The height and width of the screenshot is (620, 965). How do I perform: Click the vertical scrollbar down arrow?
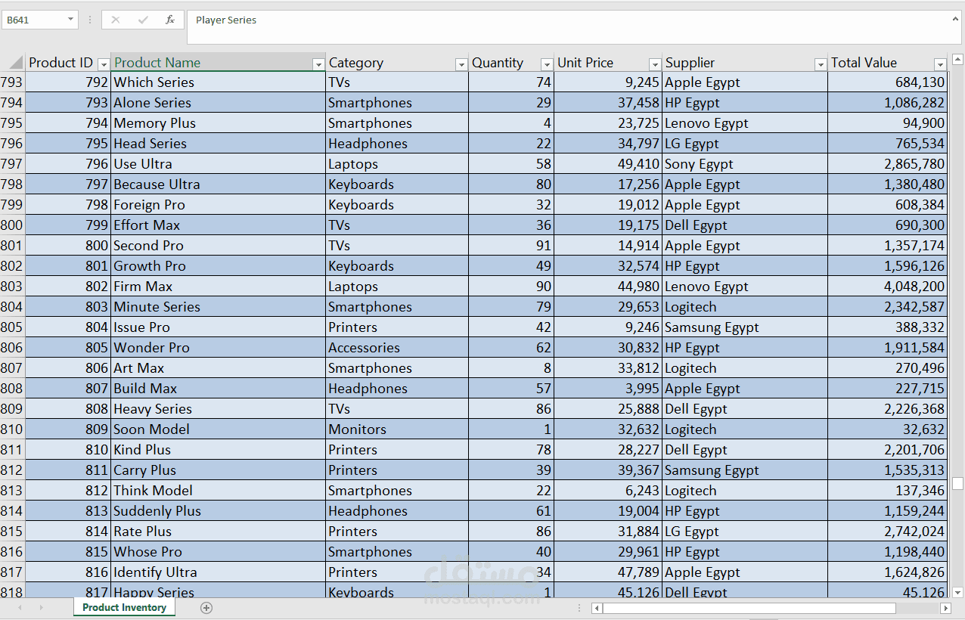957,592
